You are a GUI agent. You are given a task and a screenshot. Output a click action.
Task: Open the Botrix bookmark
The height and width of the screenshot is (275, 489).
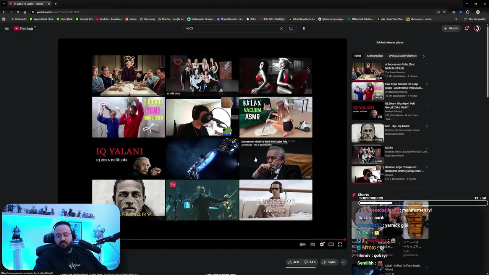pyautogui.click(x=251, y=19)
